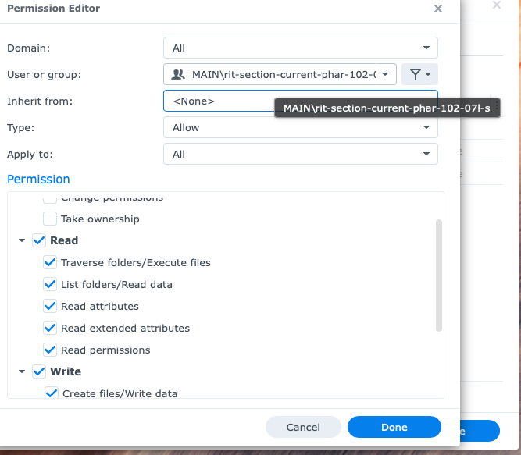Open the Type dropdown set to Allow

(x=300, y=127)
